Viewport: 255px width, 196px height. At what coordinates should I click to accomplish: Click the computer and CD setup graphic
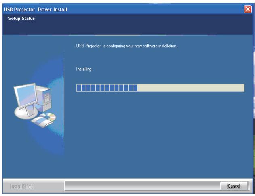point(35,105)
